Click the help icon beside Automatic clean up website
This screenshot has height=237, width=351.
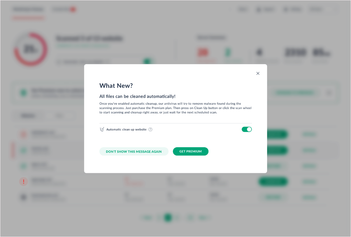tap(150, 129)
